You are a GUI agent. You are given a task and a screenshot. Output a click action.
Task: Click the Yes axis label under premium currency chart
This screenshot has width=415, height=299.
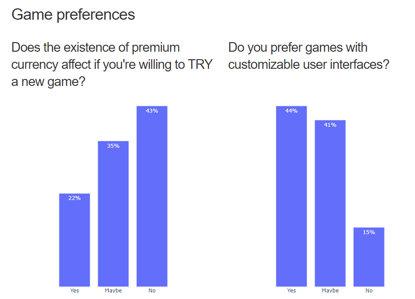click(74, 291)
